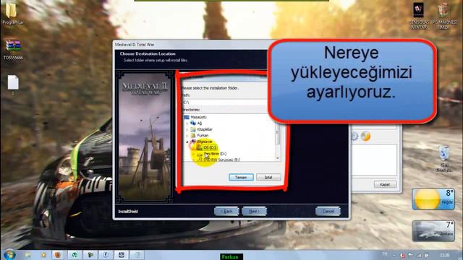Select Masaüstü in the directories tree

tap(198, 117)
